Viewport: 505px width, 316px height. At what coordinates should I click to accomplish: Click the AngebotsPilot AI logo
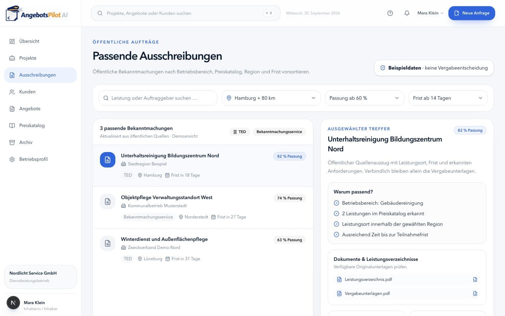tap(37, 13)
